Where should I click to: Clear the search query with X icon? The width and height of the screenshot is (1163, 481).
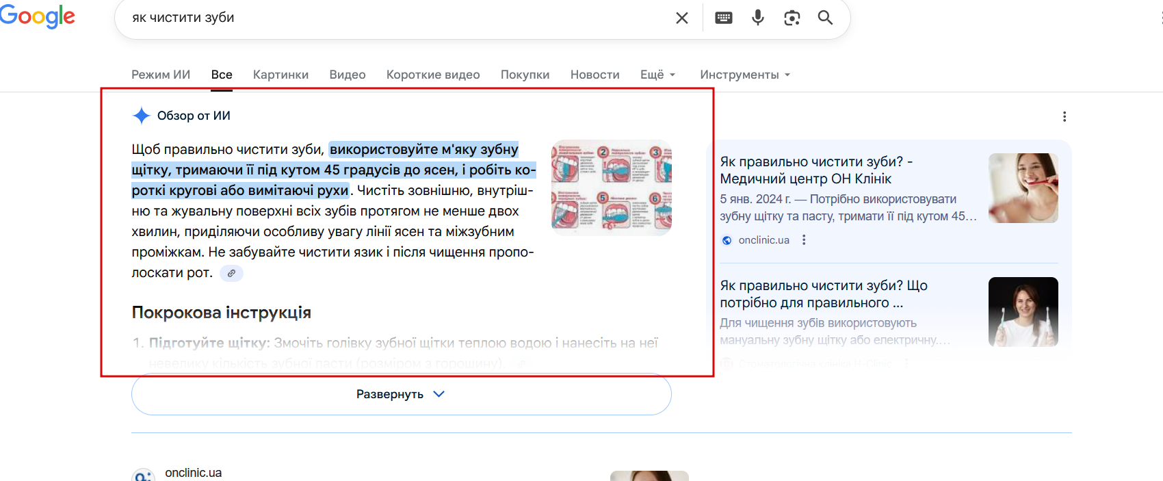(682, 18)
